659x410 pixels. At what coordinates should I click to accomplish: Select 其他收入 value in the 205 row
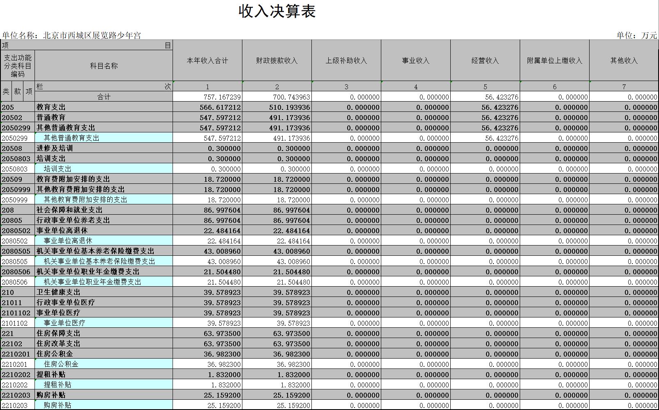(x=624, y=107)
